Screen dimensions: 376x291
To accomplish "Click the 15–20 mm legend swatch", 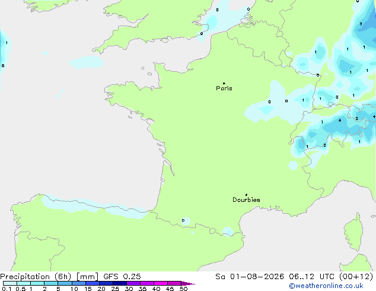I will [x=92, y=283].
